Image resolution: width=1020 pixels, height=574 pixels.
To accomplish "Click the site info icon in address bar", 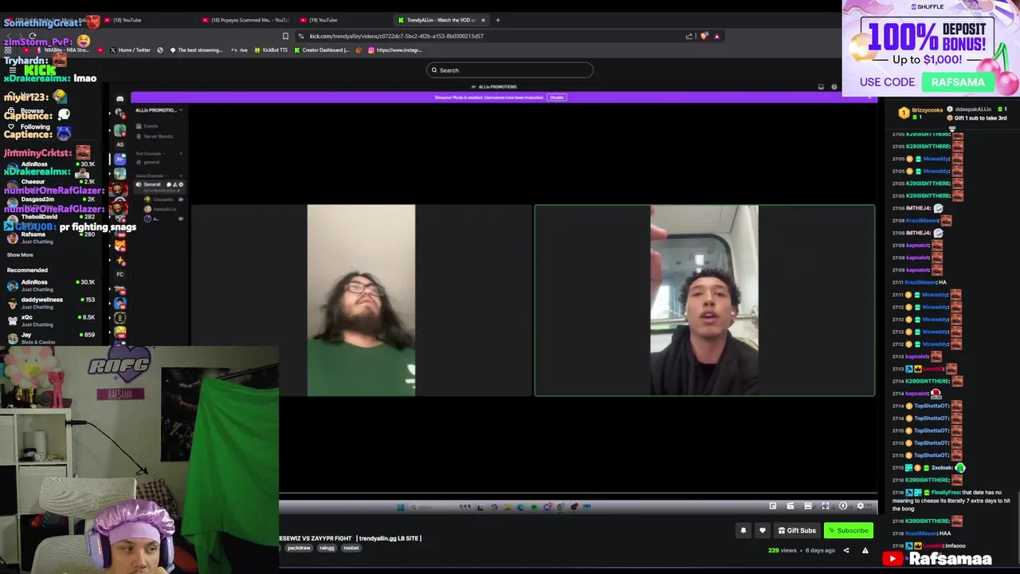I will [301, 36].
